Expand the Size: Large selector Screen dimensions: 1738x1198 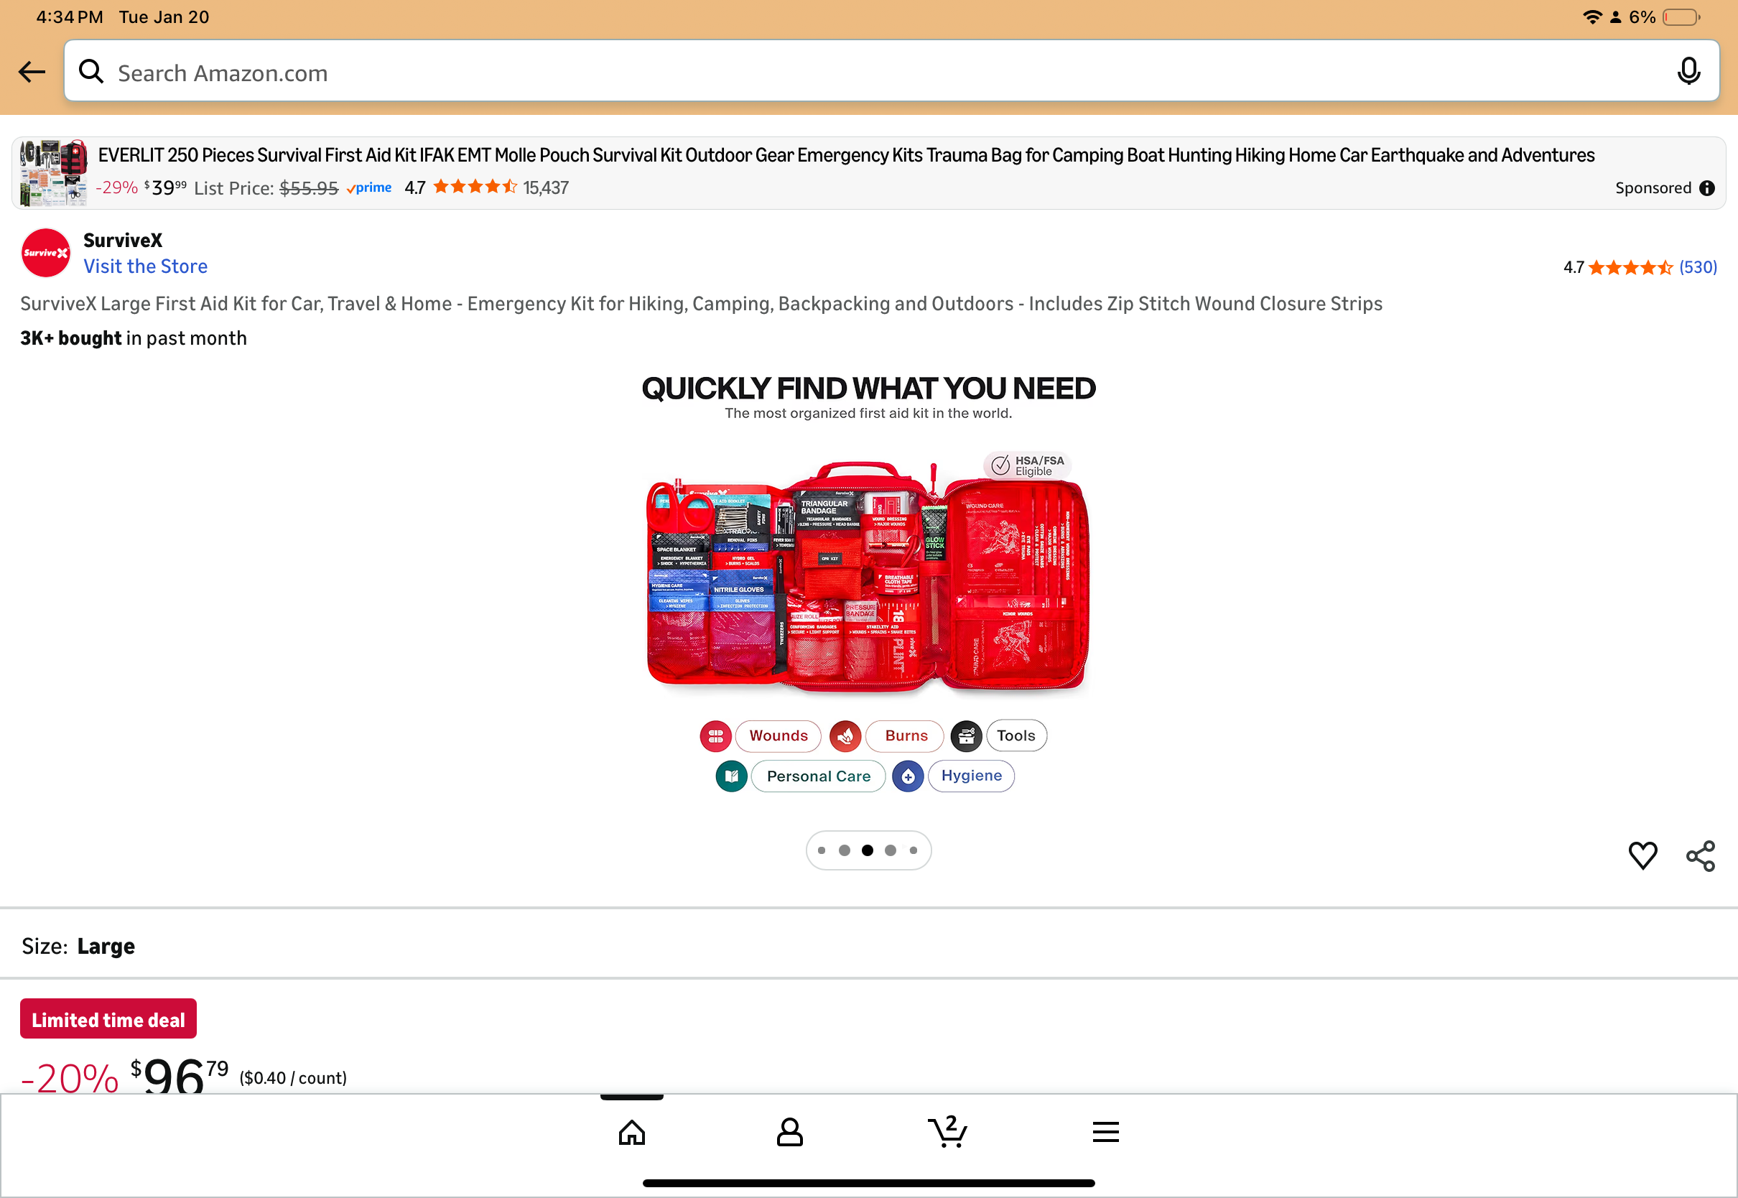pyautogui.click(x=869, y=946)
